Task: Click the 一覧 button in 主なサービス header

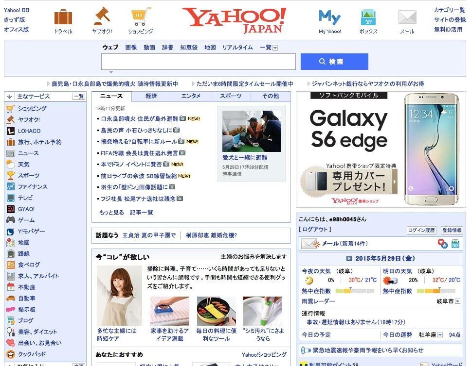Action: tap(79, 97)
